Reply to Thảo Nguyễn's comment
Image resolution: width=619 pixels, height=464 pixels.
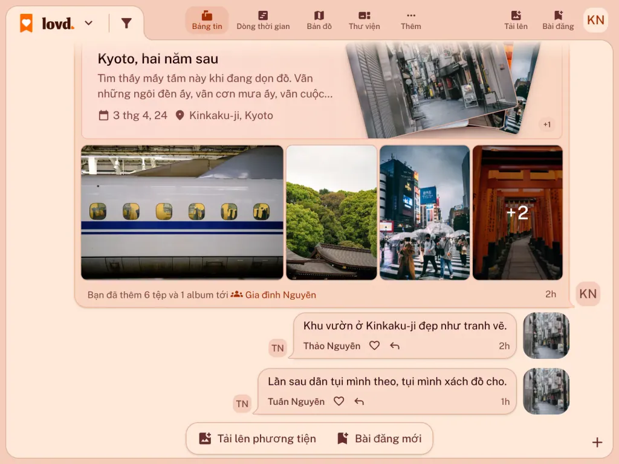tap(395, 346)
